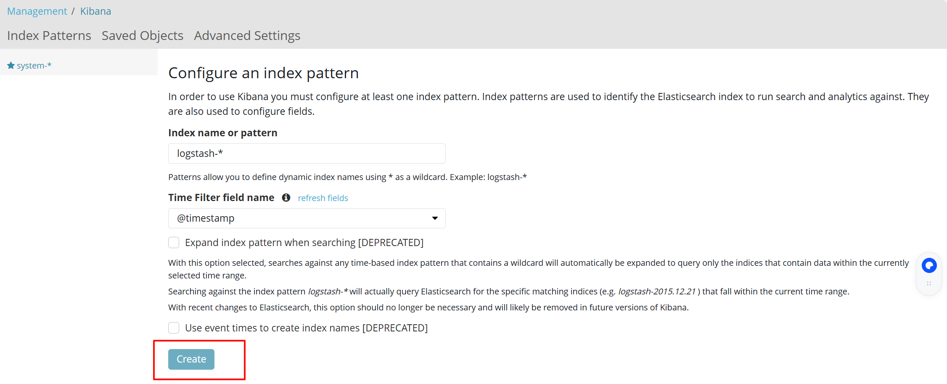Viewport: 947px width, 384px height.
Task: Enable Expand index pattern when searching checkbox
Action: click(x=174, y=243)
